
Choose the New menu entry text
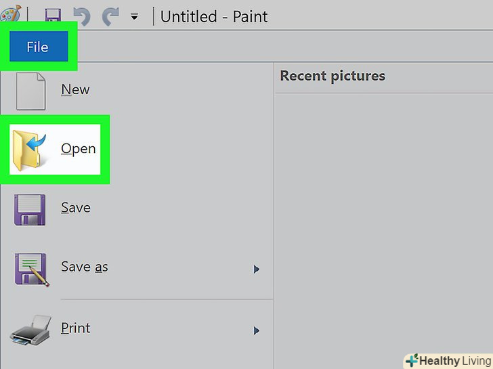point(75,89)
